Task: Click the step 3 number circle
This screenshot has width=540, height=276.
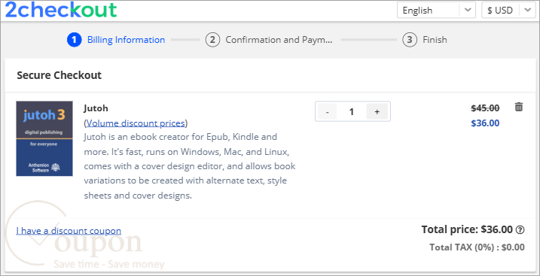Action: (410, 40)
